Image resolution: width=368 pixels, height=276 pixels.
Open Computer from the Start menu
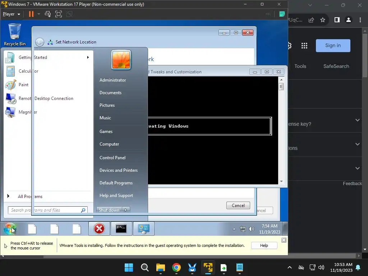click(x=109, y=144)
